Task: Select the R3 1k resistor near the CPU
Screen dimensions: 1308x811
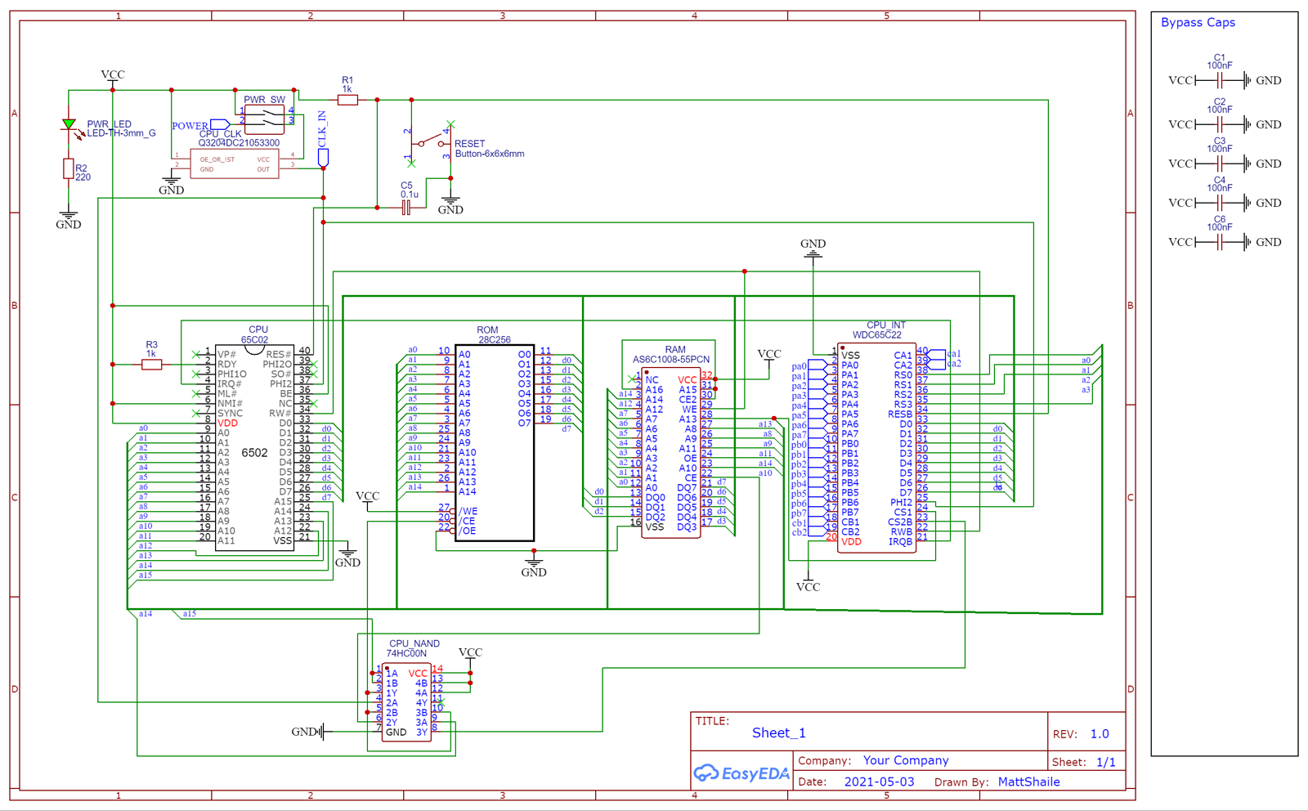Action: 152,365
